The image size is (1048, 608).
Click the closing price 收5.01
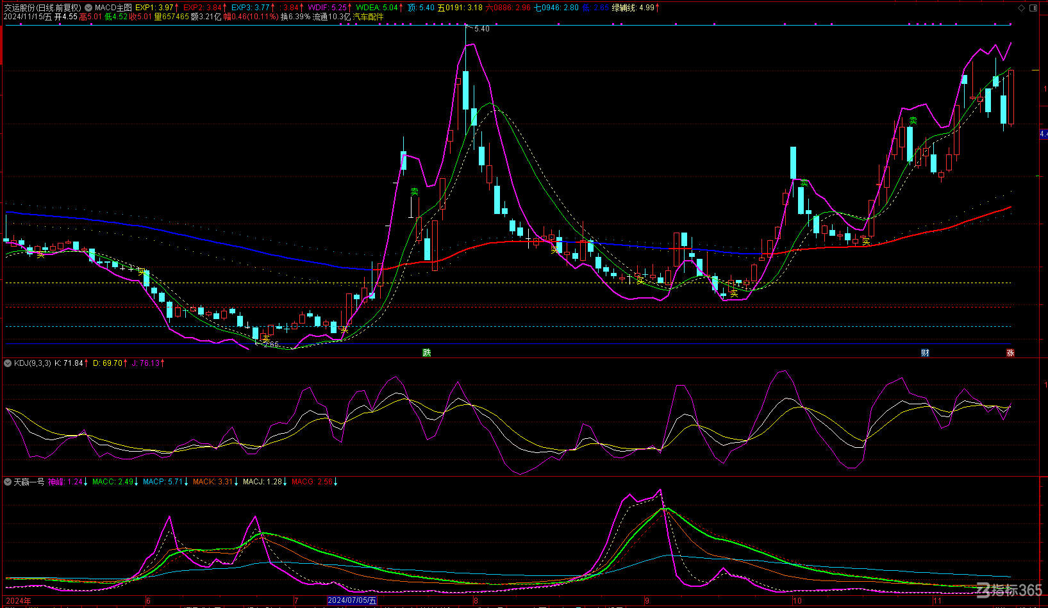pos(140,17)
